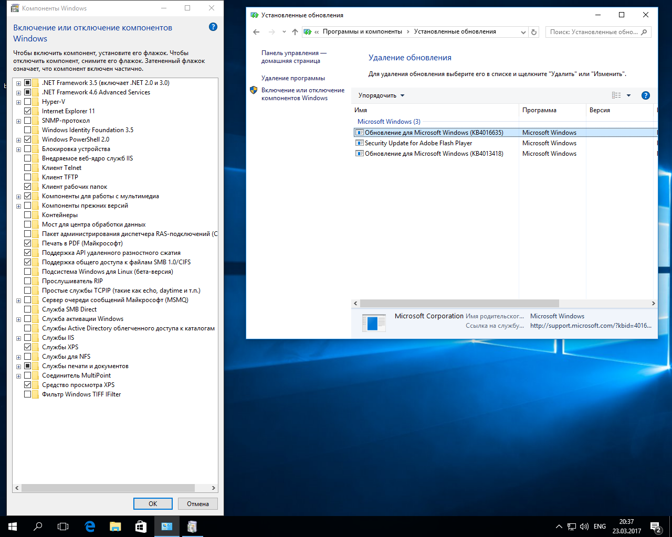Click the Adobe Flash Player security update icon
The image size is (672, 537).
coord(360,143)
